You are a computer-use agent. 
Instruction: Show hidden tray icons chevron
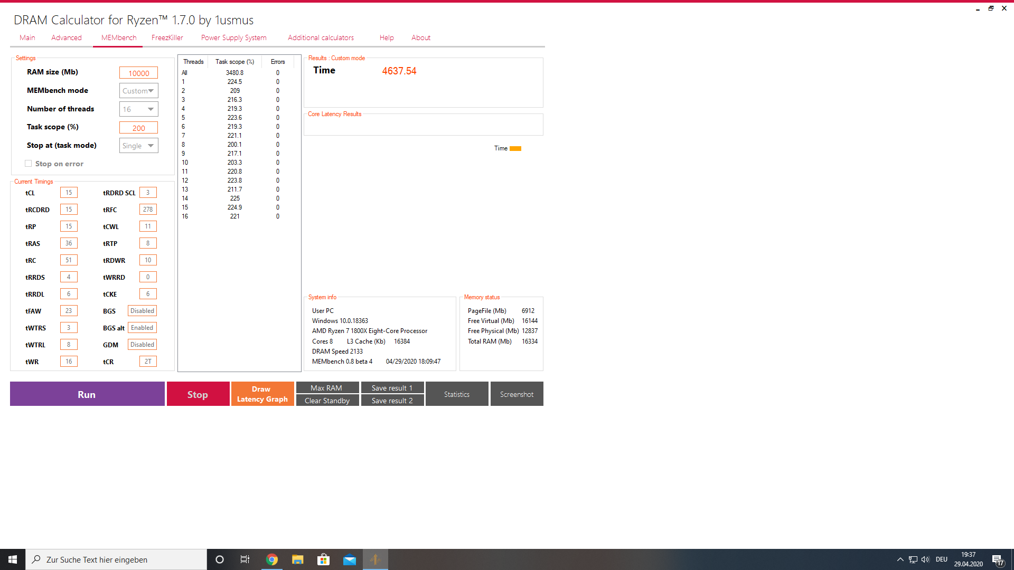tap(900, 559)
